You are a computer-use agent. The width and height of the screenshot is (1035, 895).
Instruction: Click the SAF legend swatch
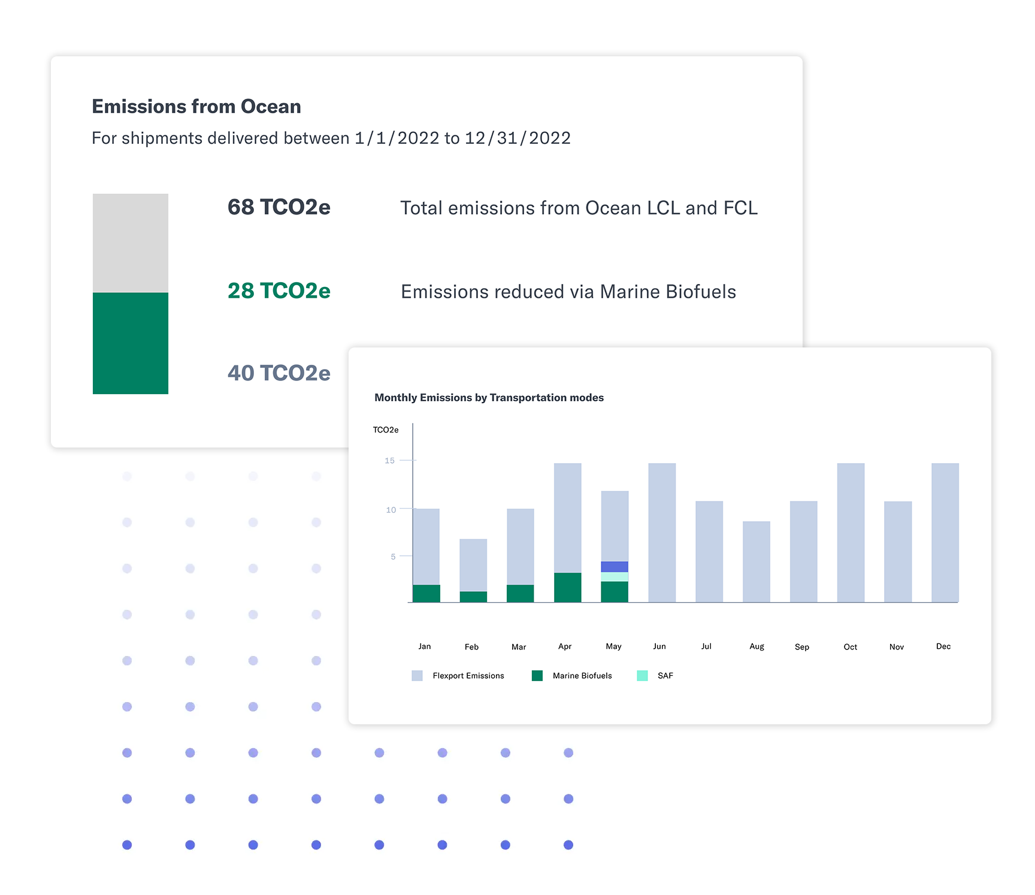click(643, 676)
